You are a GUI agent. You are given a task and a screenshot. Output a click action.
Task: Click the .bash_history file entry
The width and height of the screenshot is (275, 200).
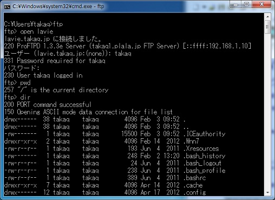(115, 156)
